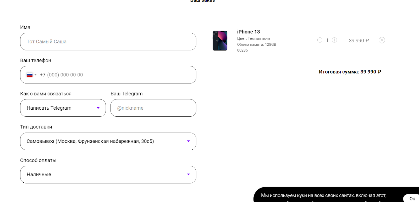Screen dimensions: 419x202
Task: Click the 'Тип доставки' label
Action: point(36,127)
